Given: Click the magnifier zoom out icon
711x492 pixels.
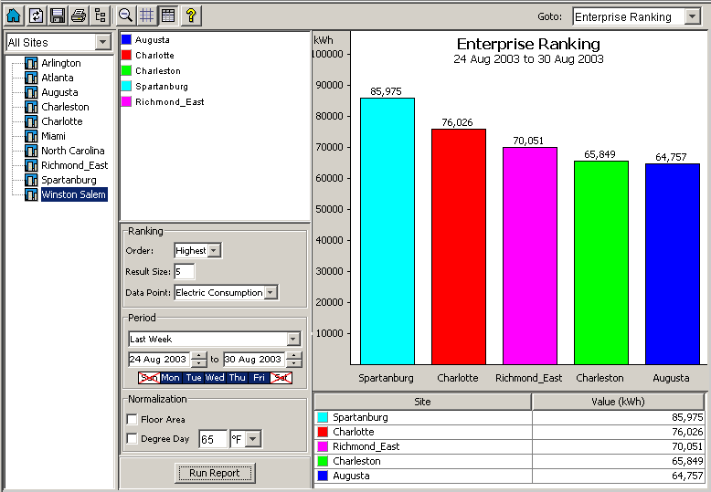Looking at the screenshot, I should click(126, 16).
